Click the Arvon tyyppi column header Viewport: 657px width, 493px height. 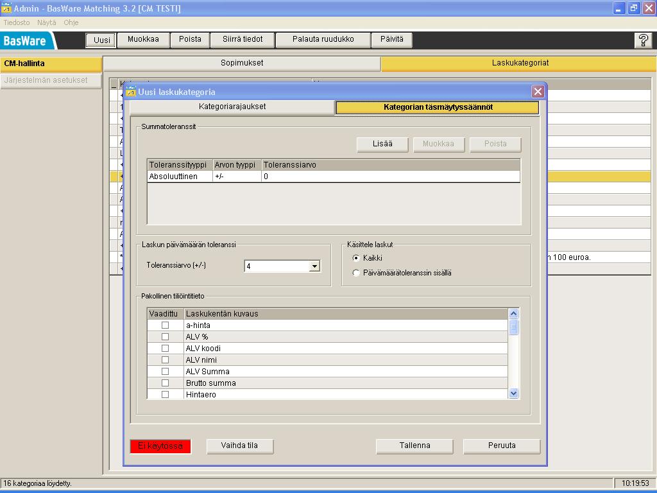click(237, 165)
